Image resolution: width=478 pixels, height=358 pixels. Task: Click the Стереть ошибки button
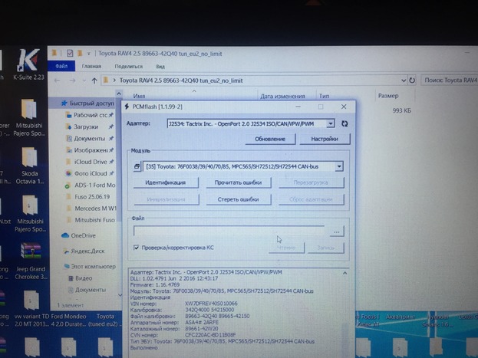point(238,199)
